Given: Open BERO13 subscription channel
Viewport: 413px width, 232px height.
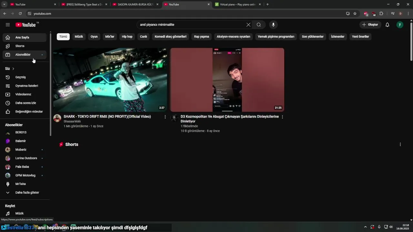Looking at the screenshot, I should (25, 132).
